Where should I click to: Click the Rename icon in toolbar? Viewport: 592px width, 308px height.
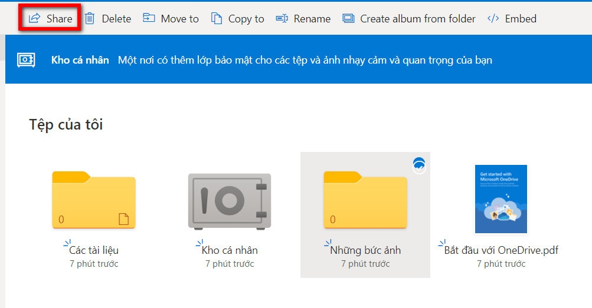tap(282, 18)
